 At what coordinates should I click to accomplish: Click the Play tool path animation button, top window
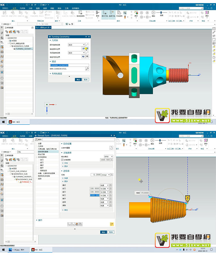pos(153,13)
